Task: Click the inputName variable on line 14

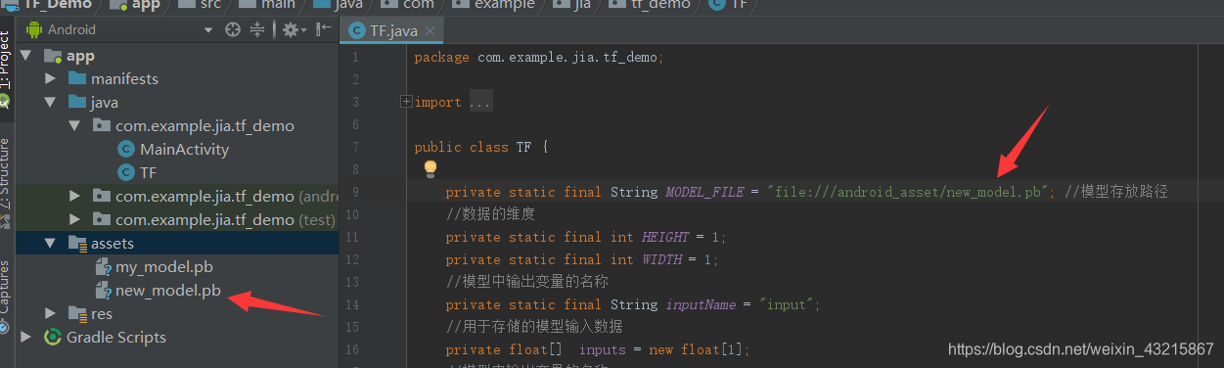Action: 701,304
